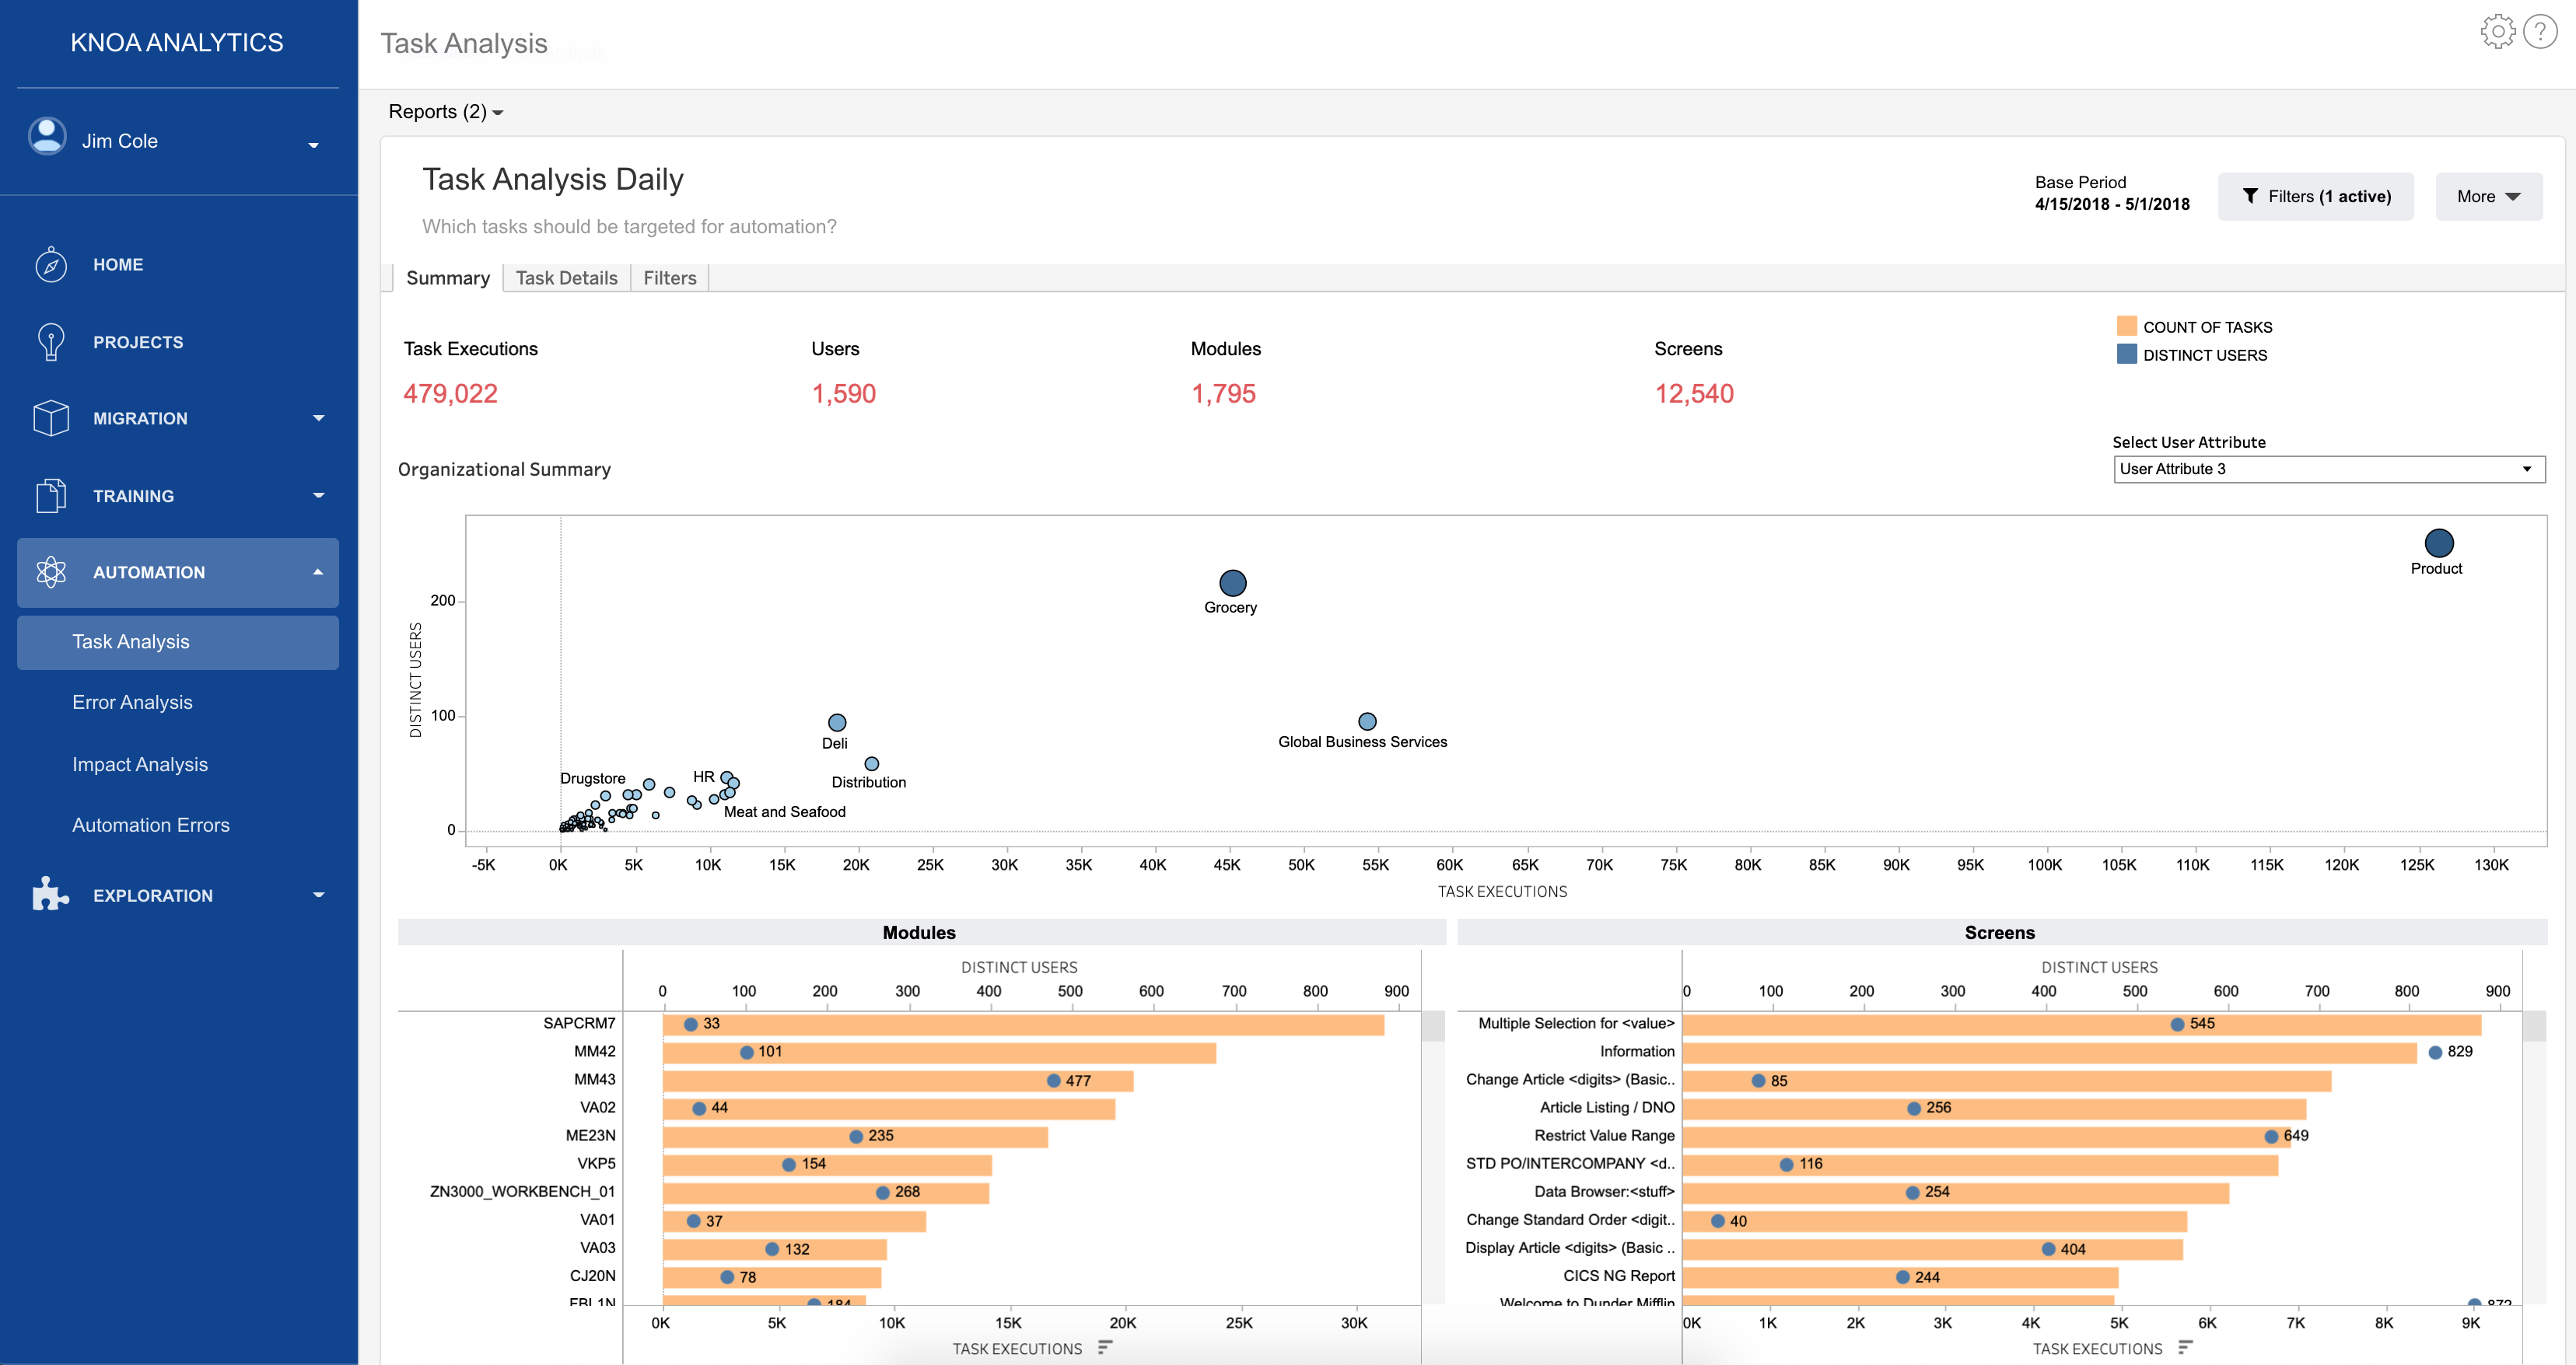Click the Projects lightbulb icon

[x=51, y=342]
